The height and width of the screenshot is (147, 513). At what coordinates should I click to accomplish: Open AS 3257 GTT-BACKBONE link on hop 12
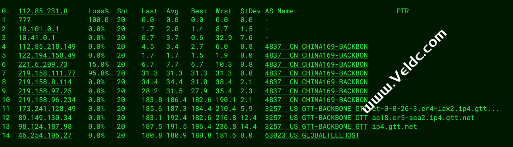click(316, 118)
